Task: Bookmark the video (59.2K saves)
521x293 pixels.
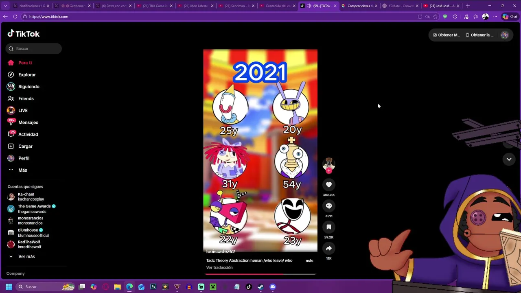Action: [329, 227]
